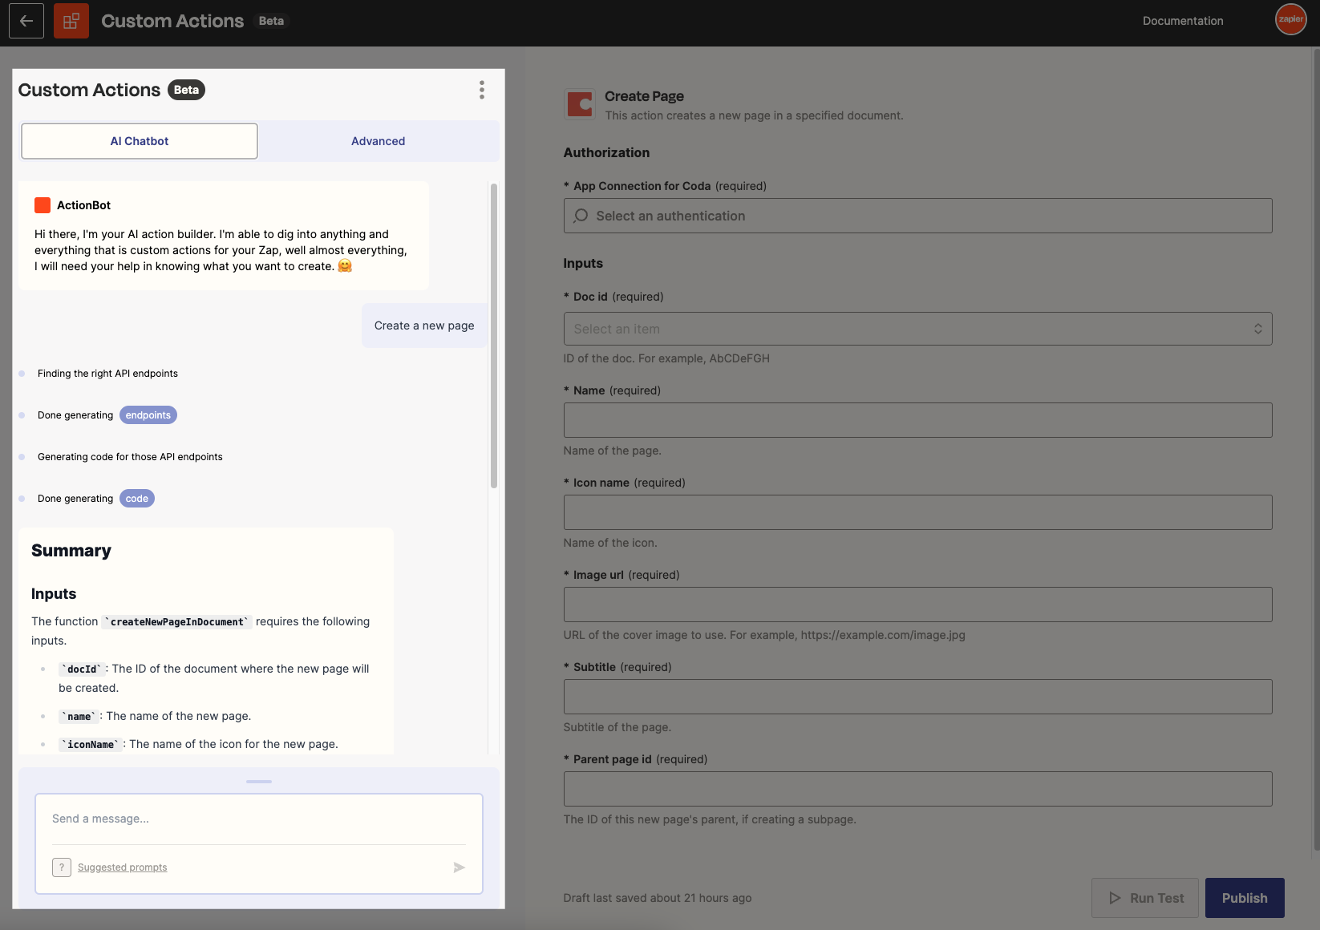Click the createNewPageInDocument code text
The width and height of the screenshot is (1320, 930).
click(x=177, y=622)
